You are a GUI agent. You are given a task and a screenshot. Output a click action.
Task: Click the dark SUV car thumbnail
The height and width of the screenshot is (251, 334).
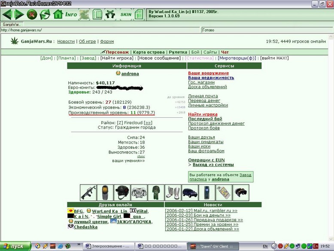coord(190,193)
